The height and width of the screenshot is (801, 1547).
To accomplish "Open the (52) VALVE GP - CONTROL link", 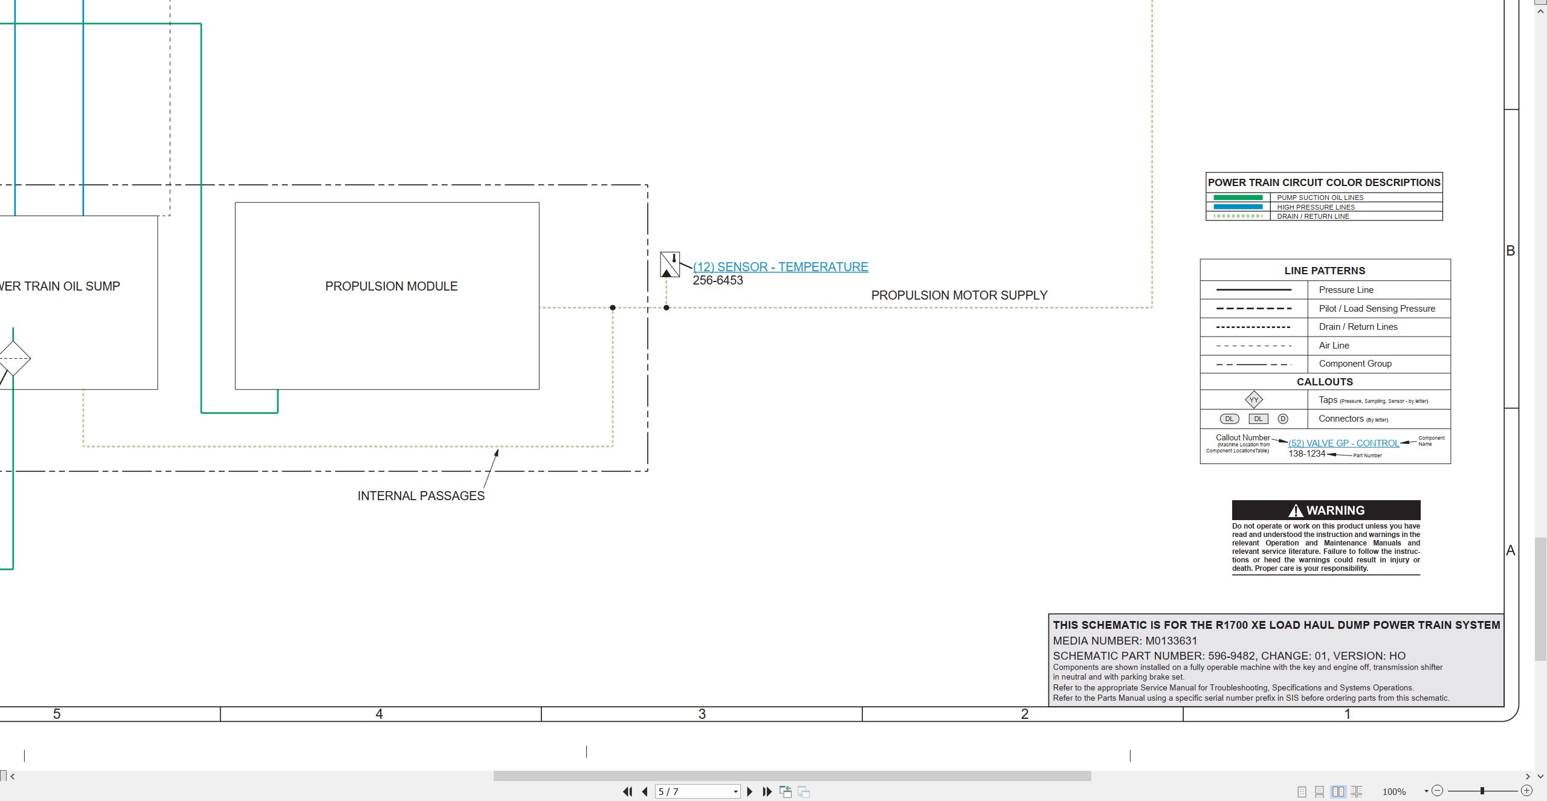I will 1343,443.
